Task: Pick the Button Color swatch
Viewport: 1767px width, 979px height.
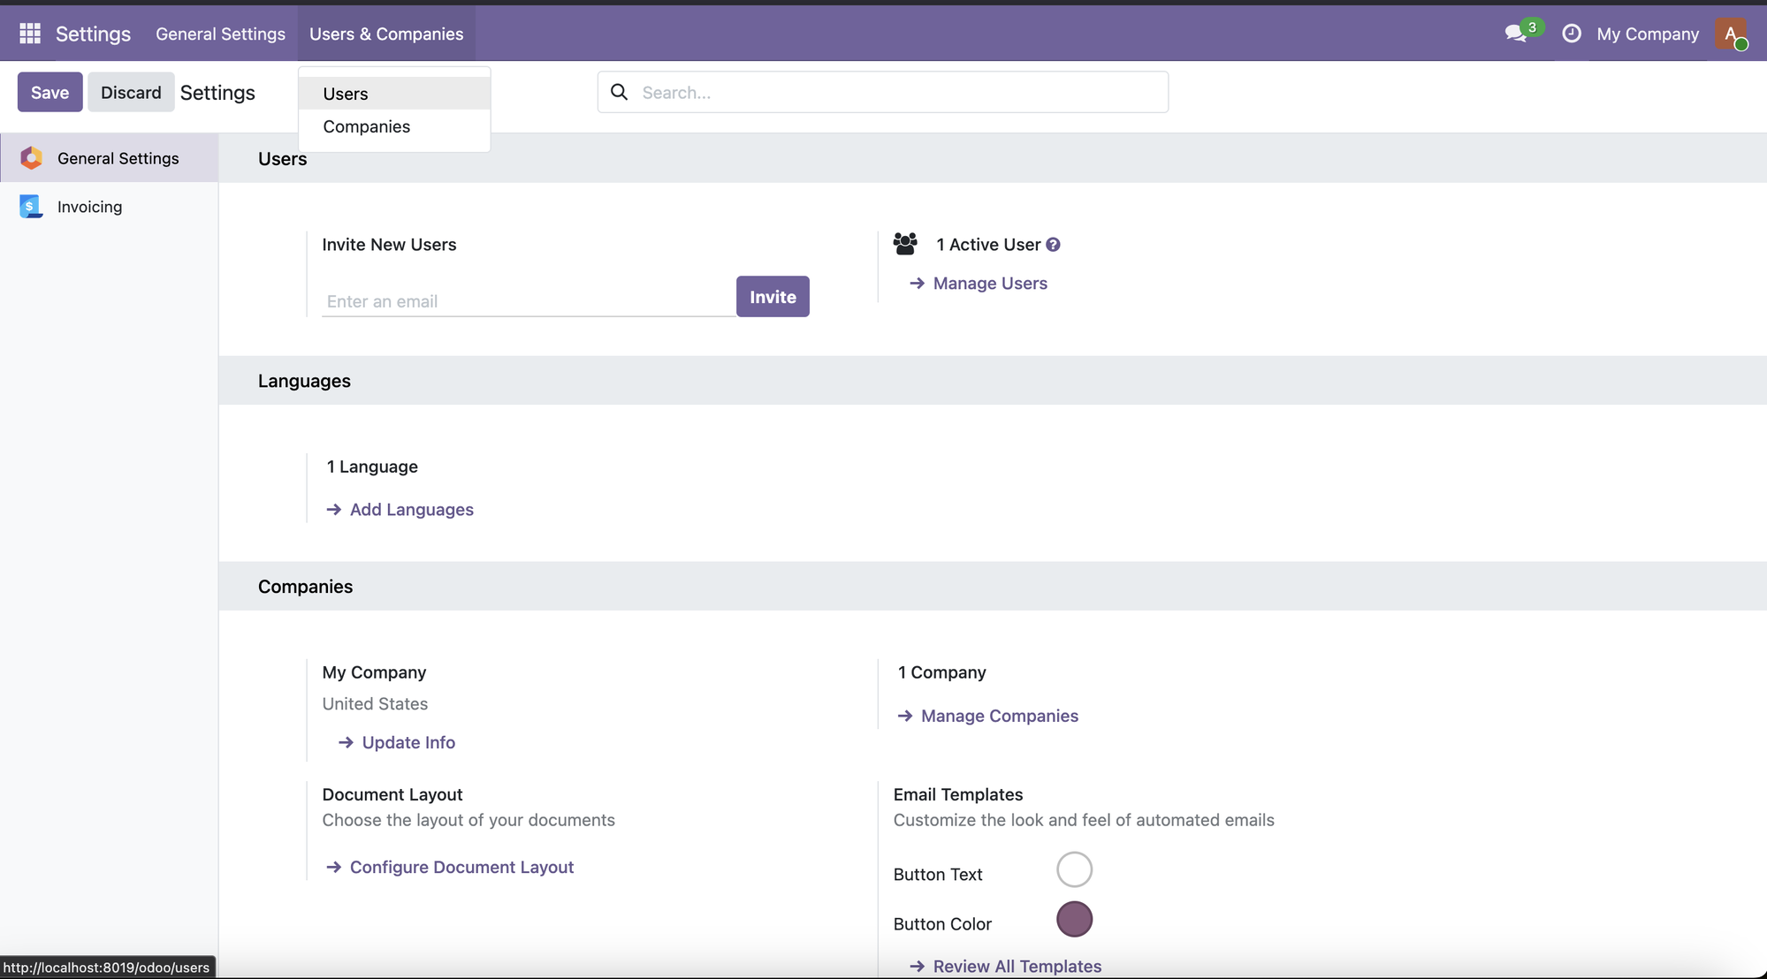Action: [x=1074, y=919]
